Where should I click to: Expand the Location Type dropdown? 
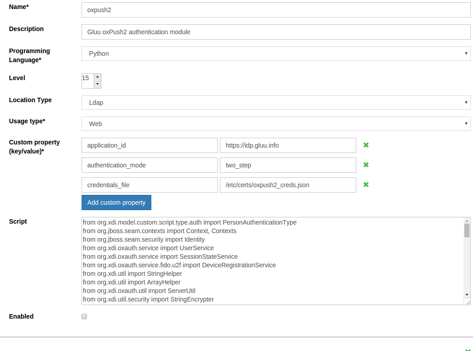pos(276,103)
